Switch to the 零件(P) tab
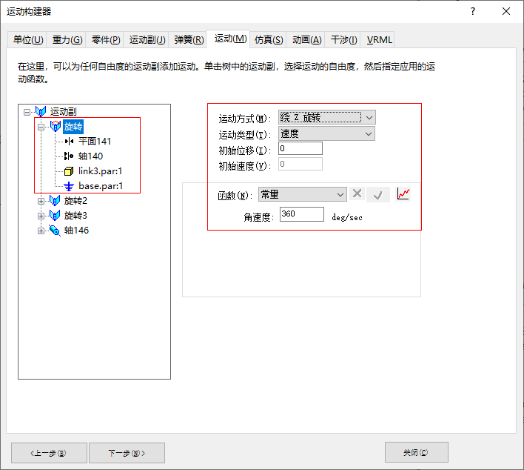 (x=106, y=40)
